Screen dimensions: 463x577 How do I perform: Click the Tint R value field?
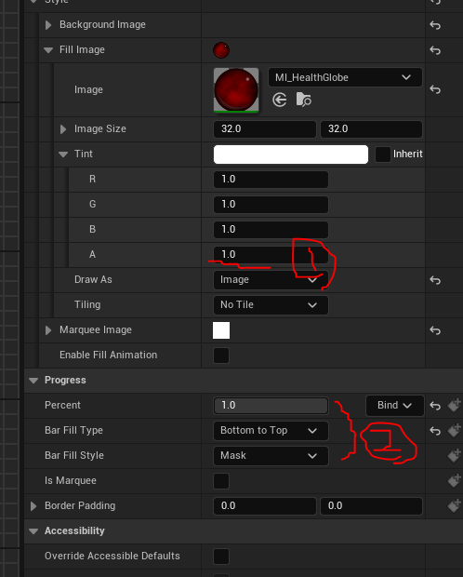click(x=271, y=180)
